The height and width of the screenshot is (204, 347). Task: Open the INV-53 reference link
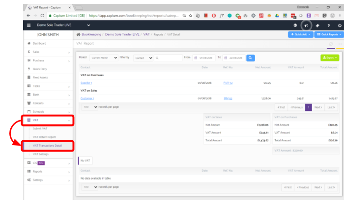[x=228, y=99]
